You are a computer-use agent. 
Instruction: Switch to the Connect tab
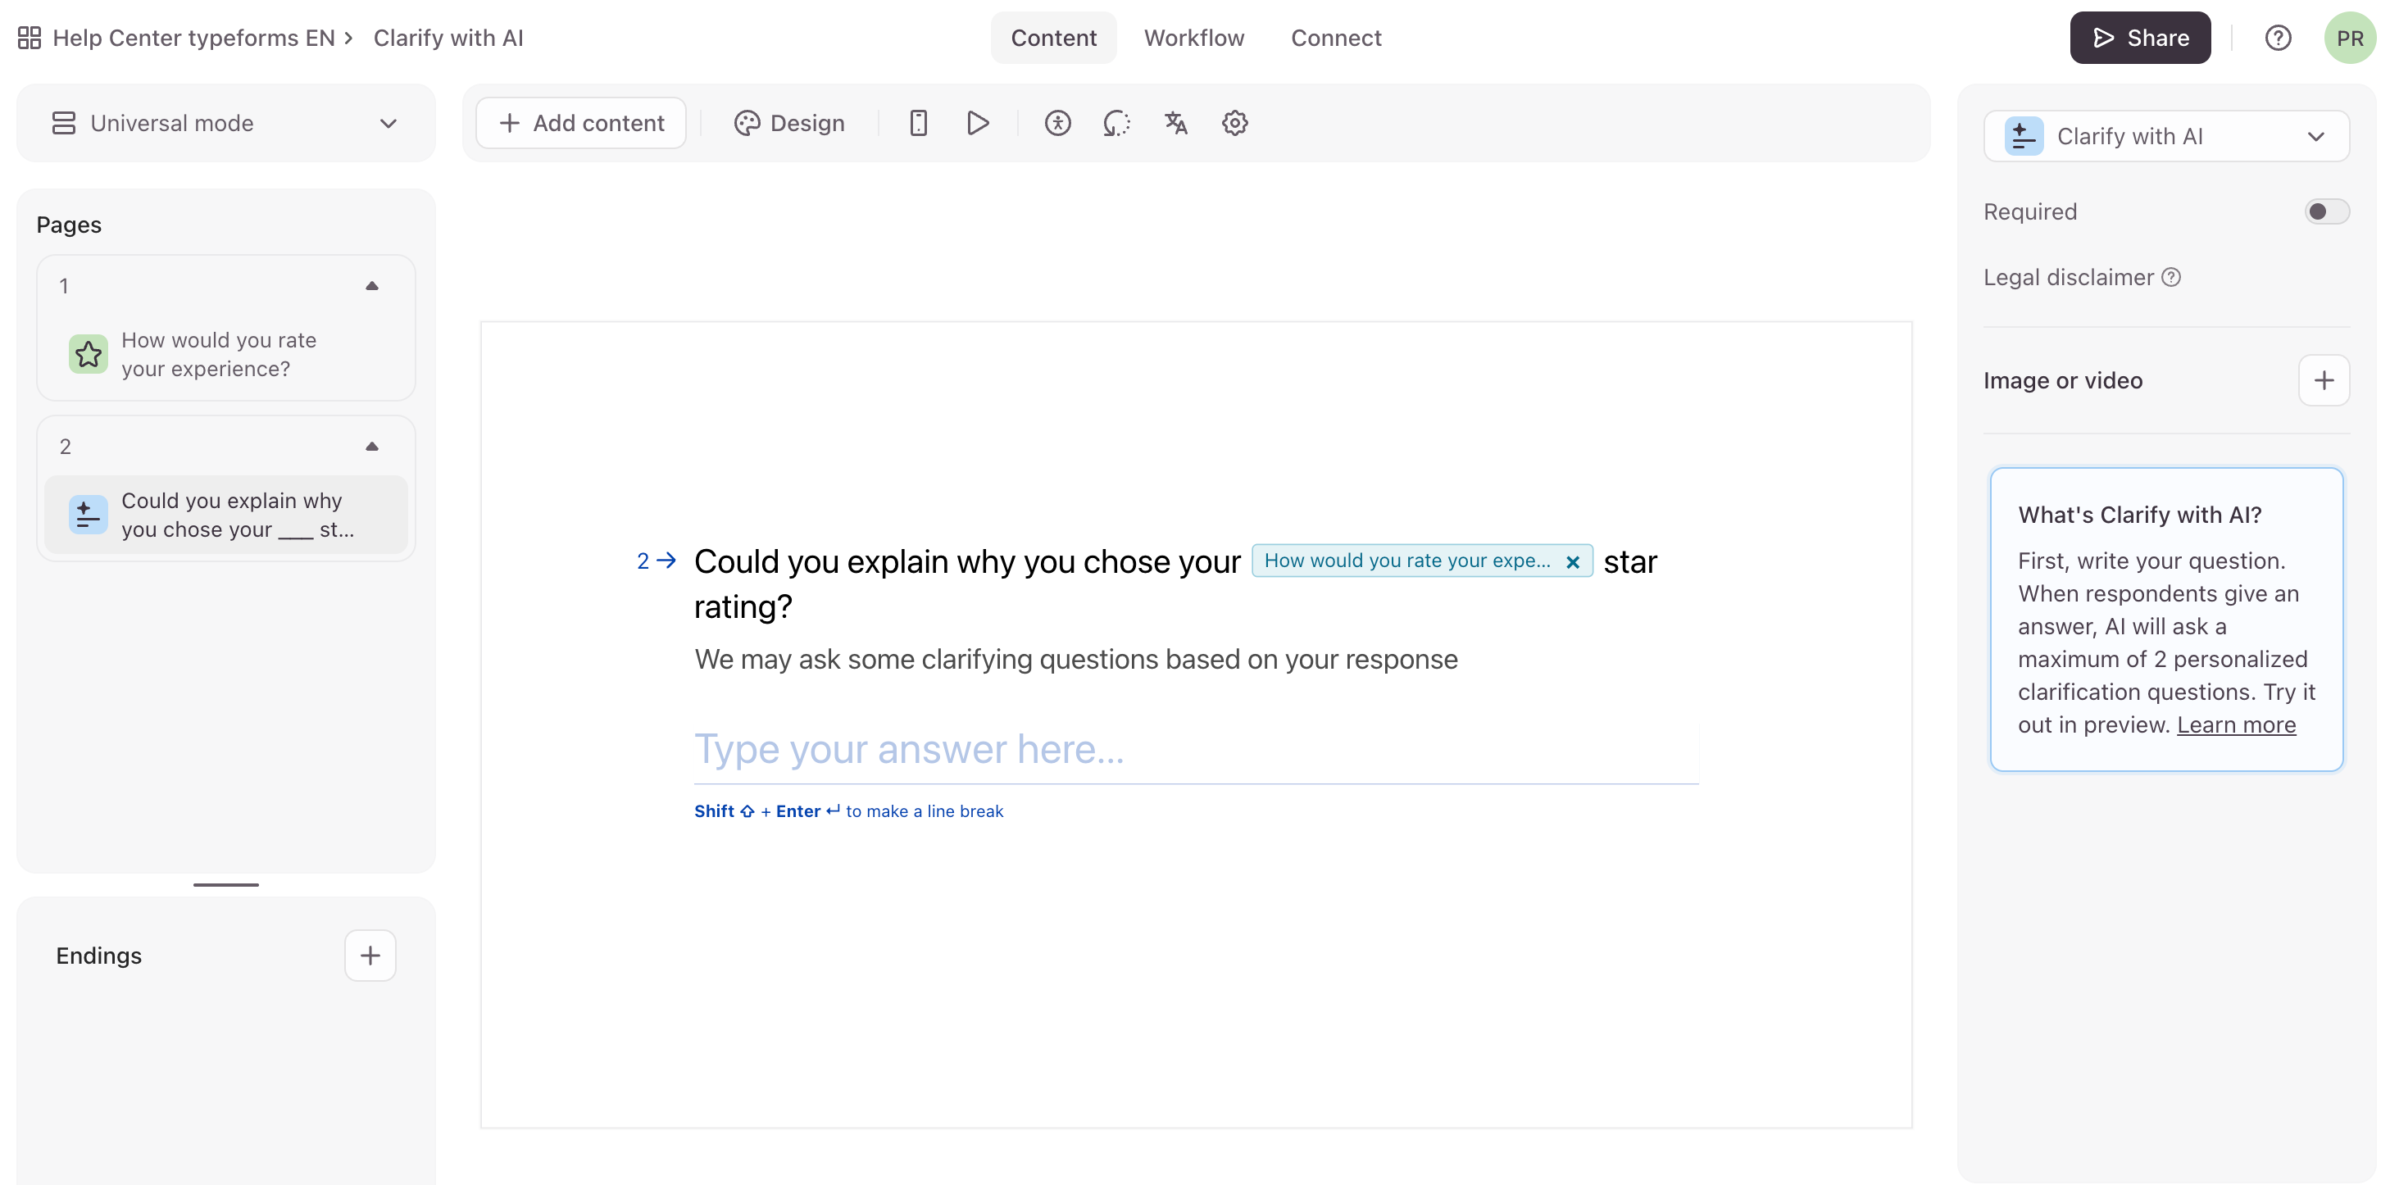coord(1335,38)
